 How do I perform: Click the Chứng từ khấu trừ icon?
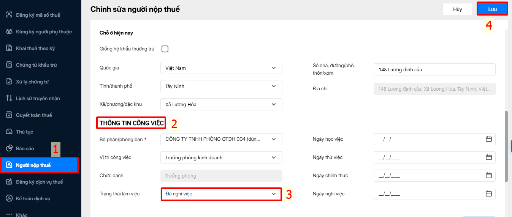(10, 65)
